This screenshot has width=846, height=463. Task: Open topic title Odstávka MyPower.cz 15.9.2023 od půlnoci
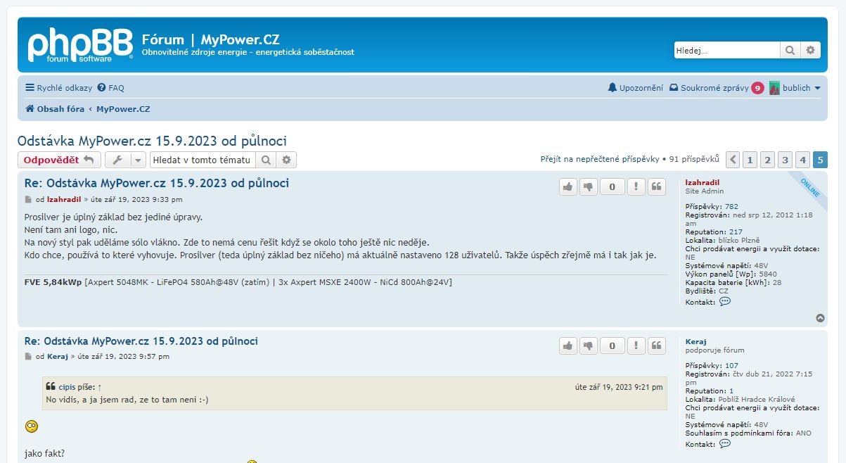click(152, 141)
